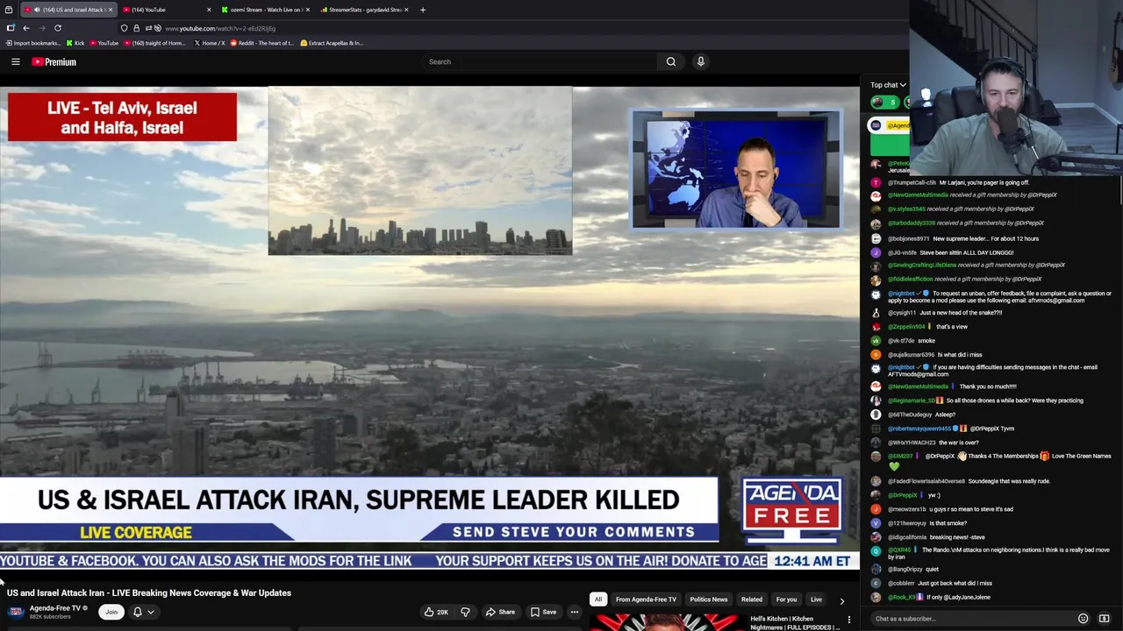Close the second (164) YouTube tab
This screenshot has height=631, width=1123.
209,10
